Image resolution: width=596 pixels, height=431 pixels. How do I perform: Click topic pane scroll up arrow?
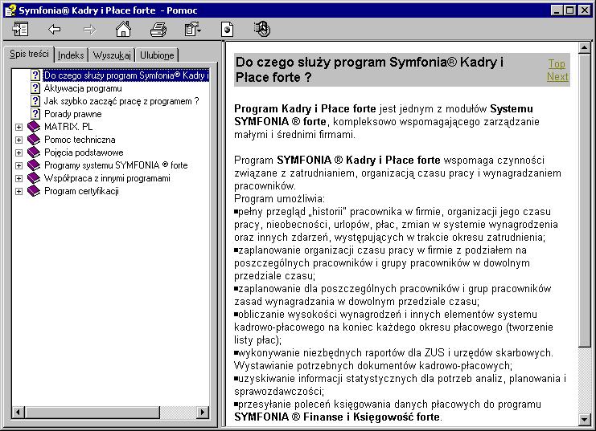click(584, 48)
